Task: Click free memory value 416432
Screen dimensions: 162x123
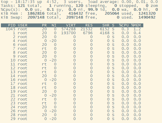Action: [x=76, y=13]
